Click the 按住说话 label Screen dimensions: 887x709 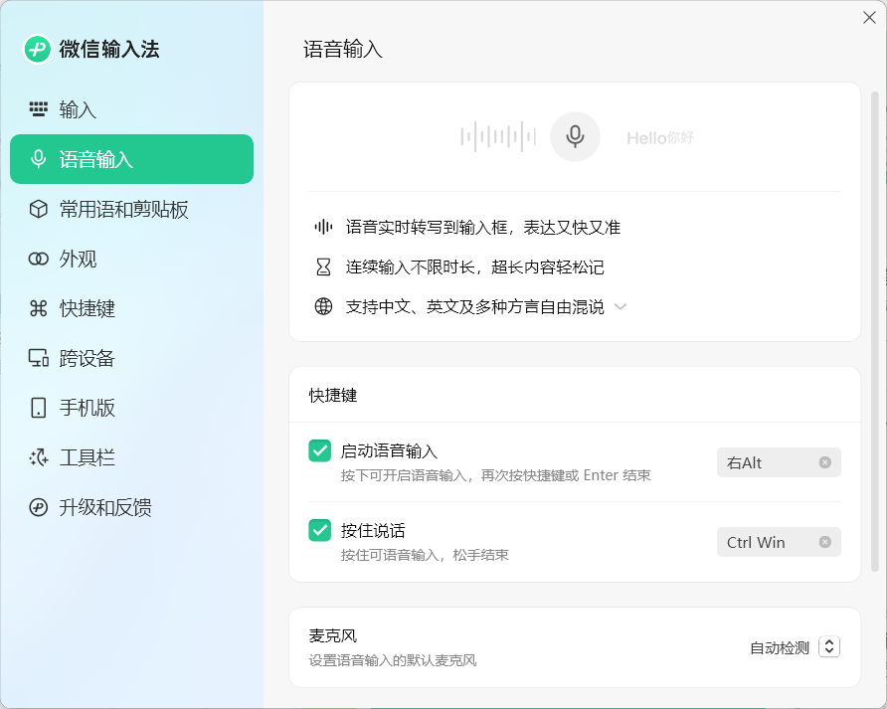pyautogui.click(x=373, y=531)
